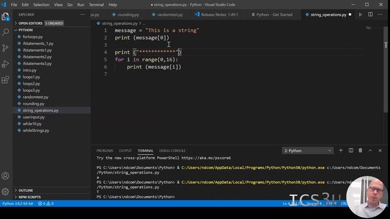This screenshot has width=390, height=219.
Task: Open the Manage gear icon
Action: coord(5,192)
